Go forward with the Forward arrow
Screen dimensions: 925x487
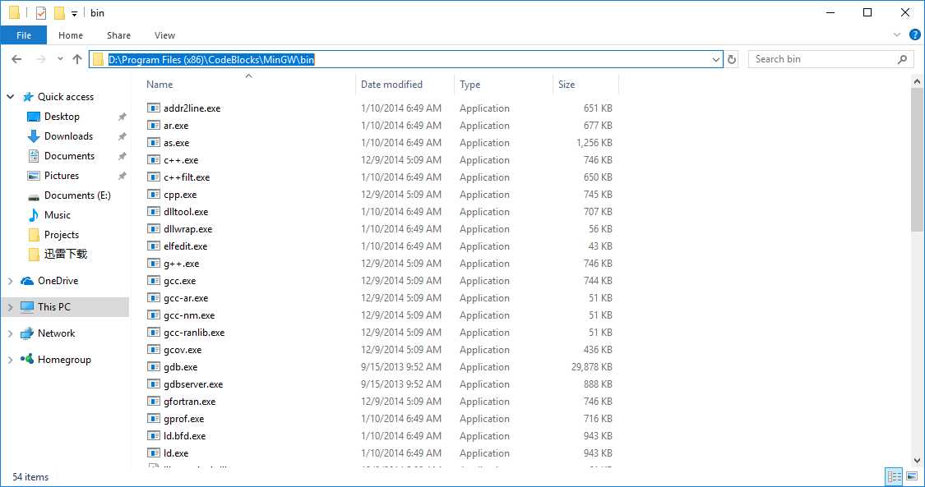tap(41, 59)
